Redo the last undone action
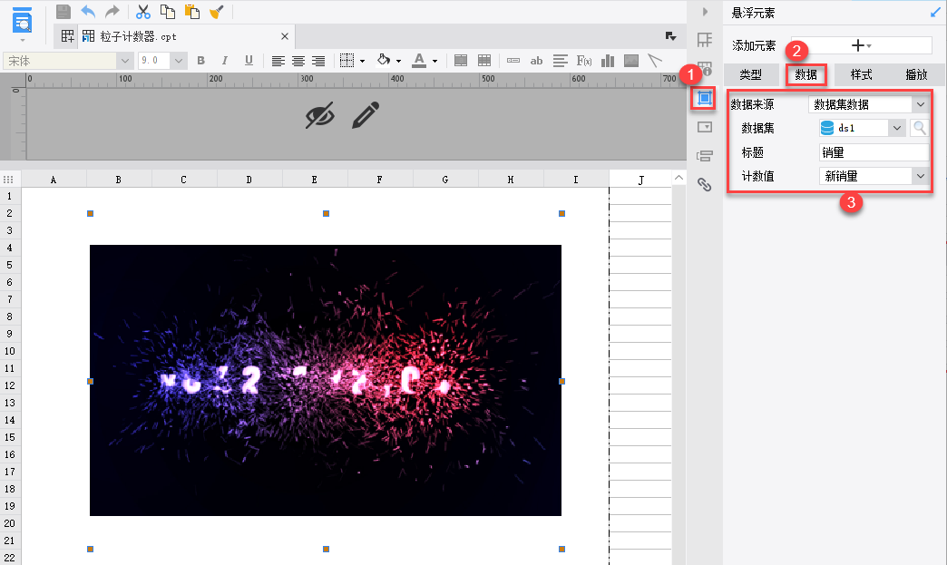This screenshot has height=565, width=947. [112, 12]
